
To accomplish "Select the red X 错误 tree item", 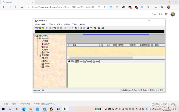I will [x=46, y=50].
